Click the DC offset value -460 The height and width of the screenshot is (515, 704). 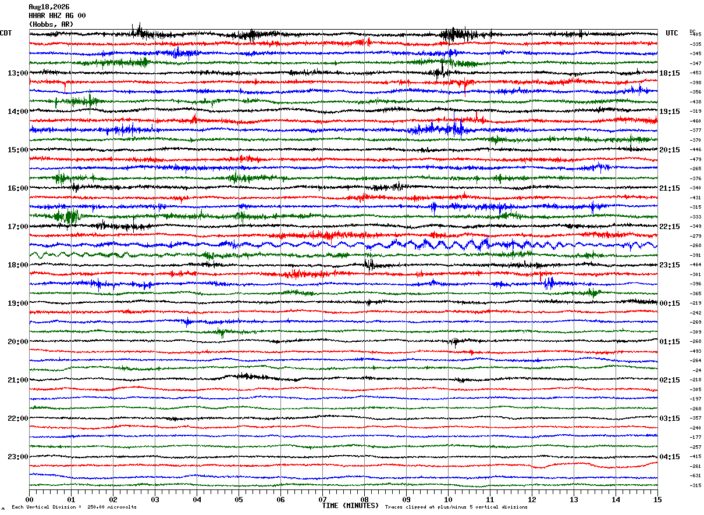pos(695,121)
